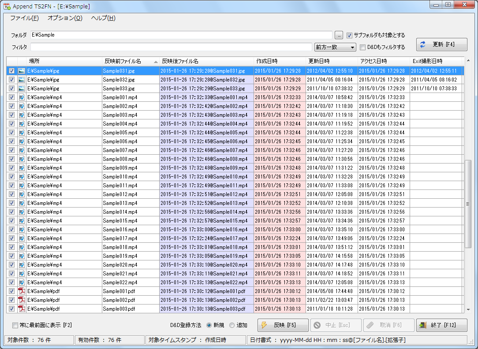Open the 前方一致 filter mode dropdown

tap(335, 47)
